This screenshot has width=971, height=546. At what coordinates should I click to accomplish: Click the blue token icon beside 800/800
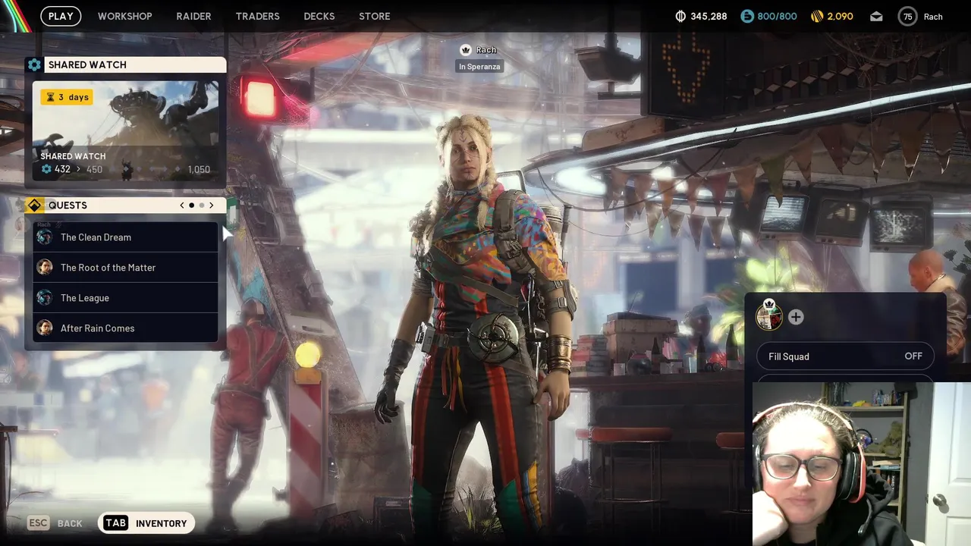coord(747,16)
